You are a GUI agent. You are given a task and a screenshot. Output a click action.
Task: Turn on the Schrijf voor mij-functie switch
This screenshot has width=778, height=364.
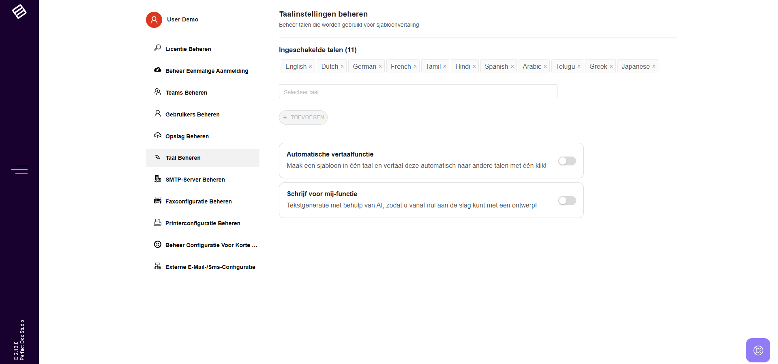pyautogui.click(x=567, y=201)
